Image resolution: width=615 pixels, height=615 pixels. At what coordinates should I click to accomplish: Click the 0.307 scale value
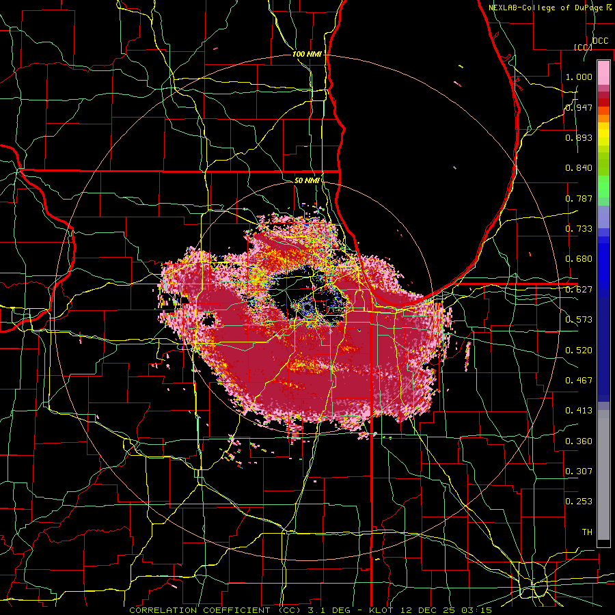point(579,471)
